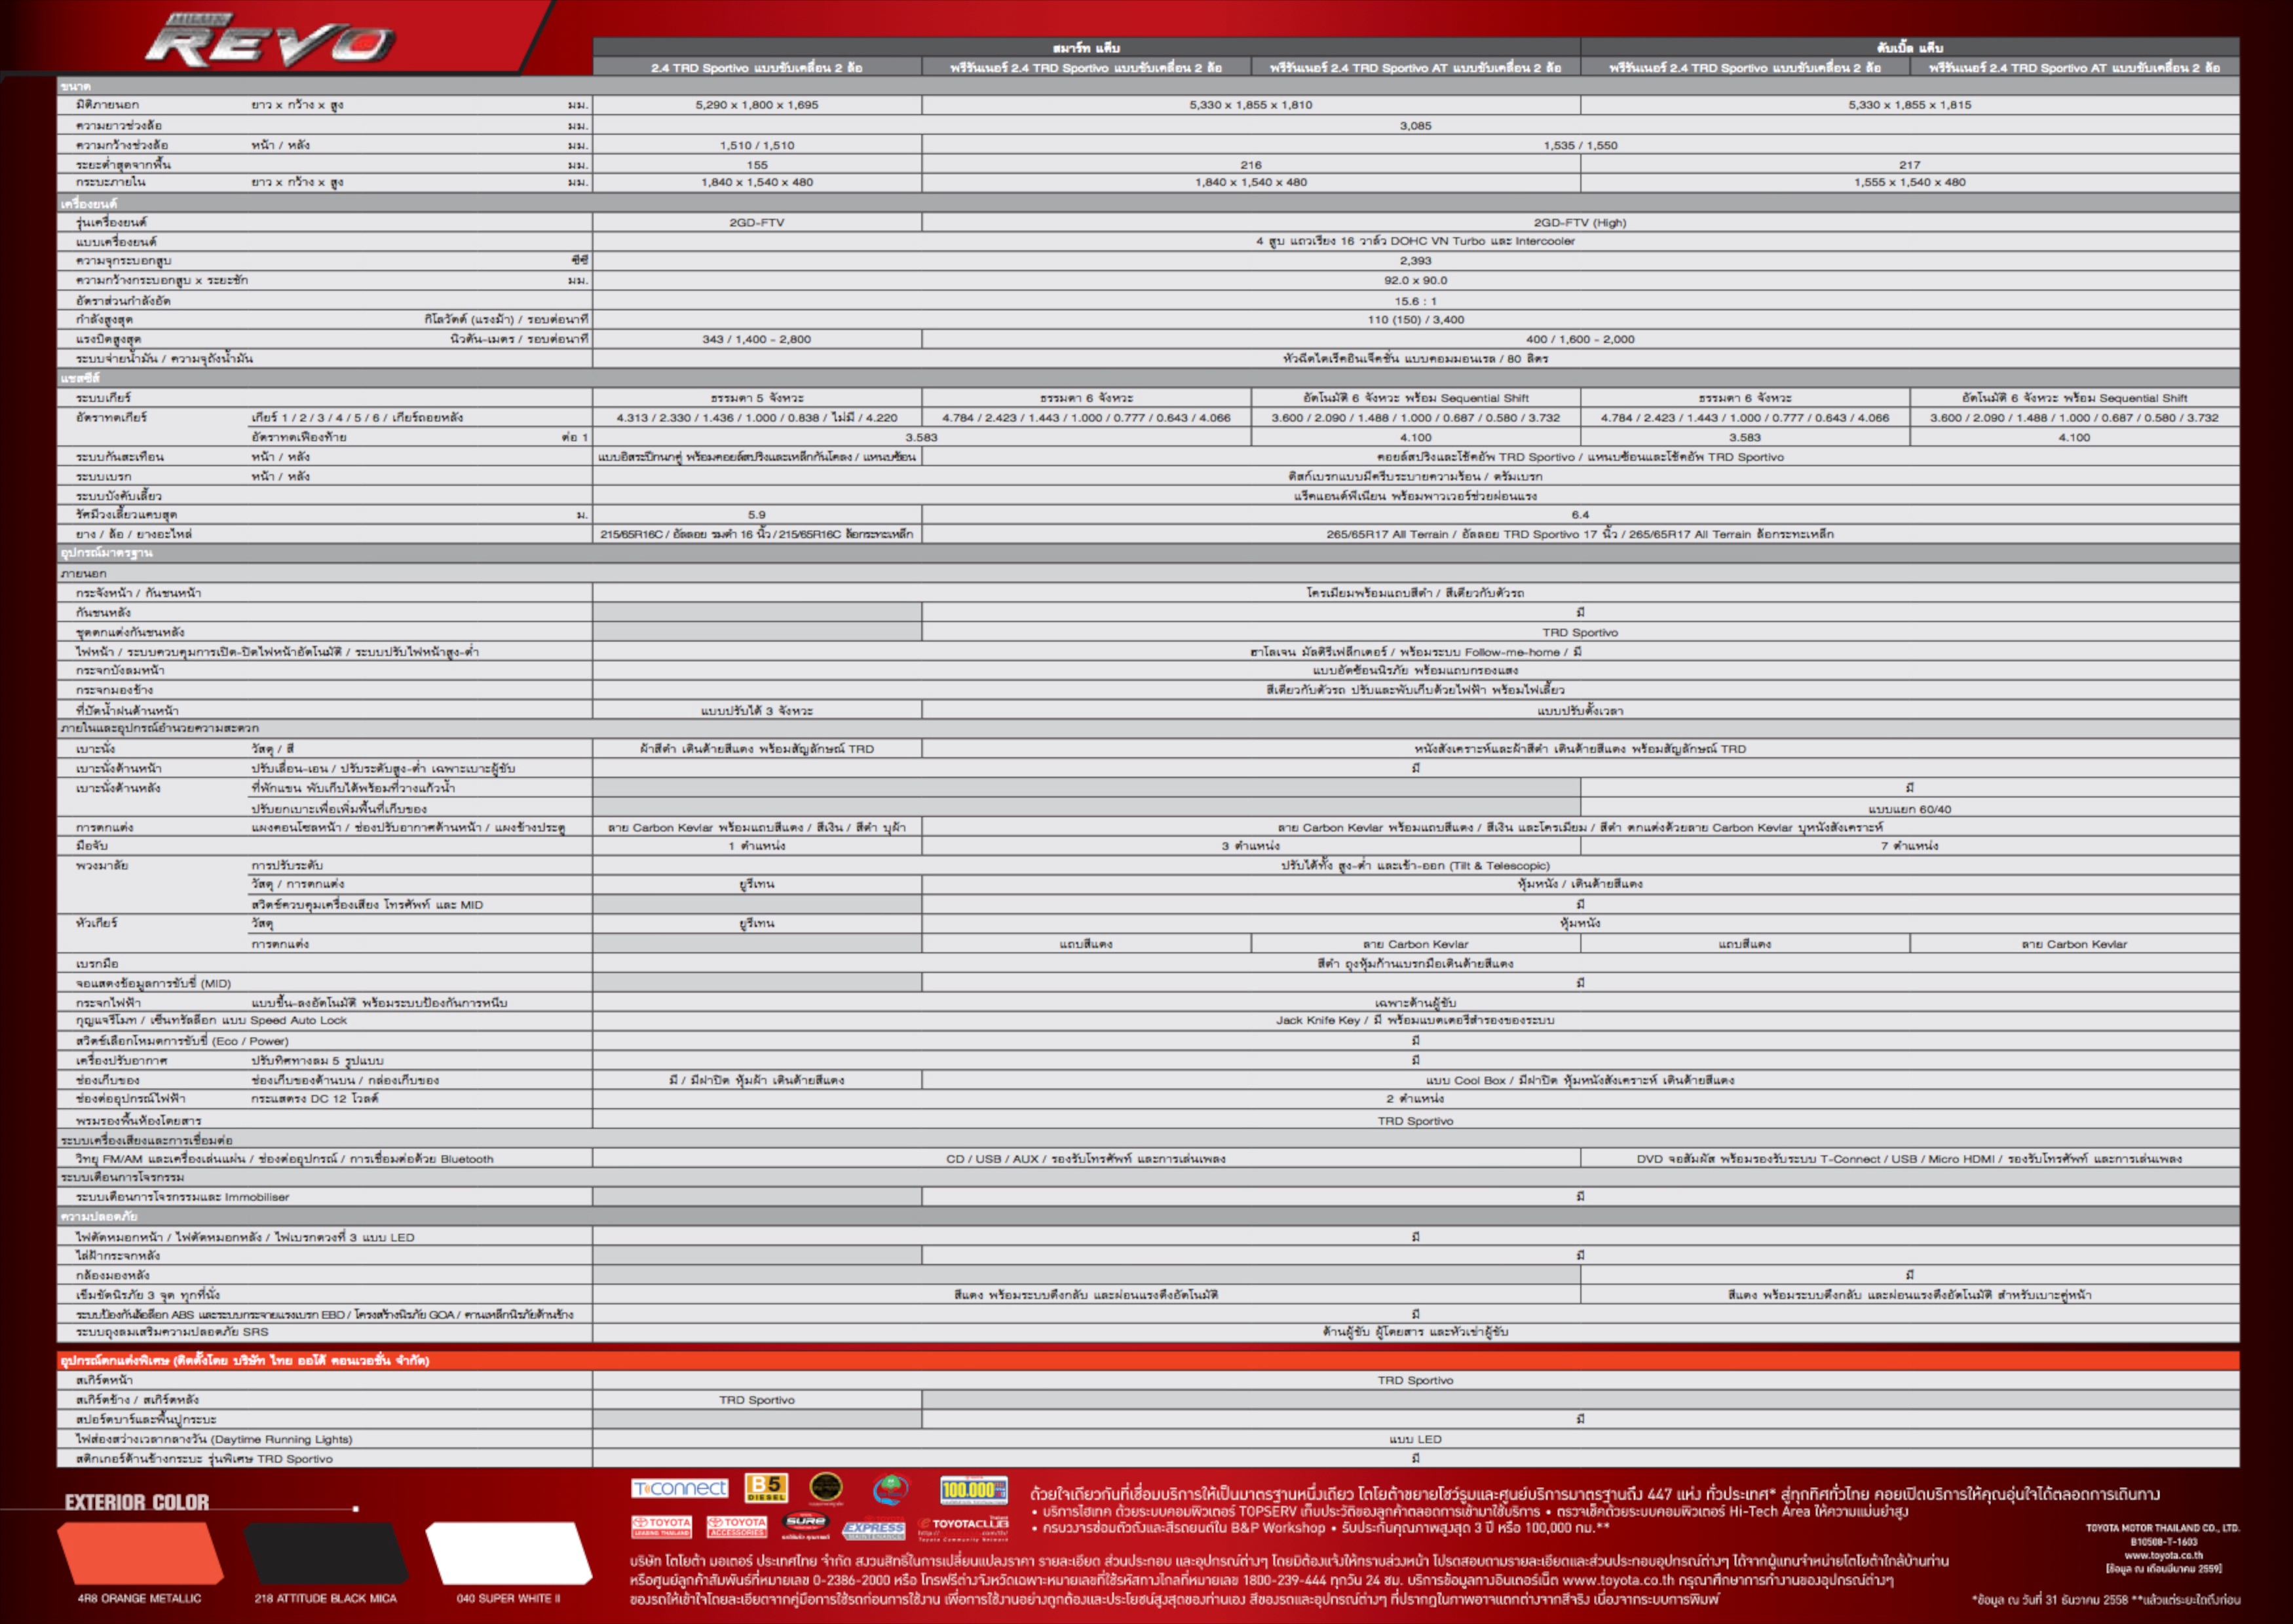
Task: Click the first 2.4 TRD Sportivo column header
Action: click(x=756, y=68)
